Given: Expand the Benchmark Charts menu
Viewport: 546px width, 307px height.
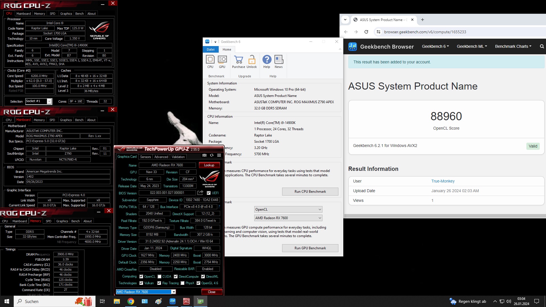Looking at the screenshot, I should point(513,46).
